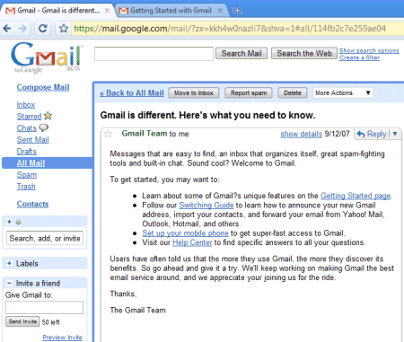Open Trash folder
Screen dimensions: 404x342
click(x=26, y=187)
